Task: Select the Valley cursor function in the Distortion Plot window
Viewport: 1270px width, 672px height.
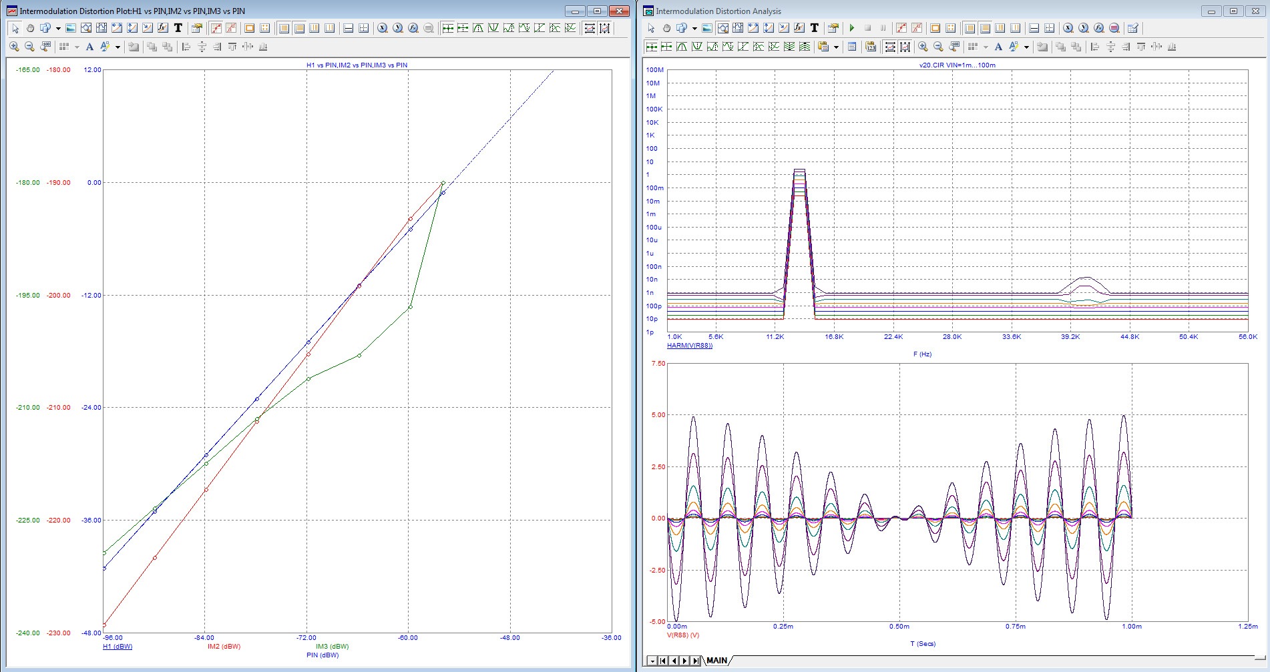Action: tap(493, 28)
